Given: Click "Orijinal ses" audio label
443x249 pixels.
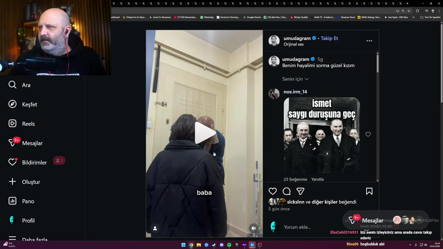Looking at the screenshot, I should point(293,44).
